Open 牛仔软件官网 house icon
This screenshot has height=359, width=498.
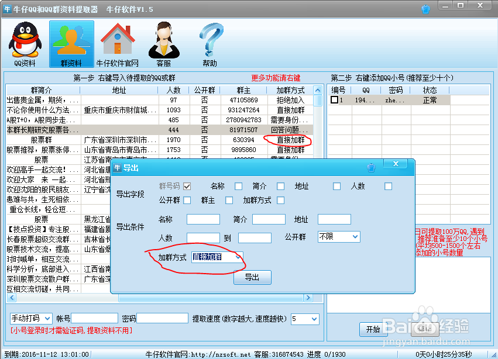(x=118, y=44)
